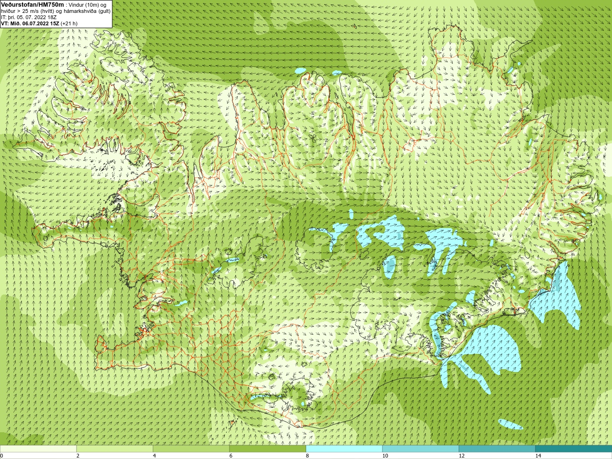
Task: Click the medium green 4–6 legend swatch
Action: (191, 449)
